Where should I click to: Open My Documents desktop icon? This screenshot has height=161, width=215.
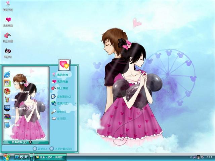(8, 6)
